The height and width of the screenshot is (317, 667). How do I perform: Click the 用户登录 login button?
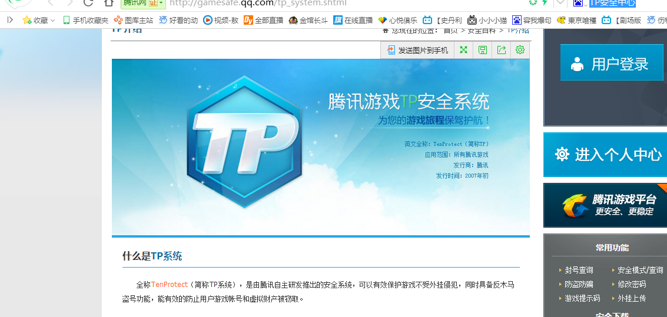tap(612, 62)
